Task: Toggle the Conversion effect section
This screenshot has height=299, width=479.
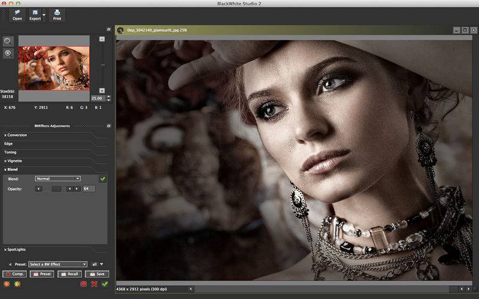Action: (16, 135)
